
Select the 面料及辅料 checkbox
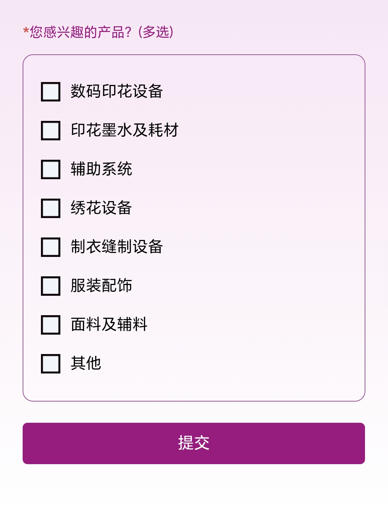51,325
